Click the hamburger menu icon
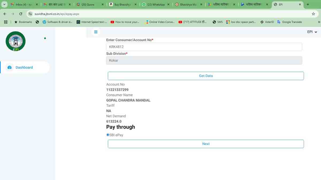 pos(96,32)
